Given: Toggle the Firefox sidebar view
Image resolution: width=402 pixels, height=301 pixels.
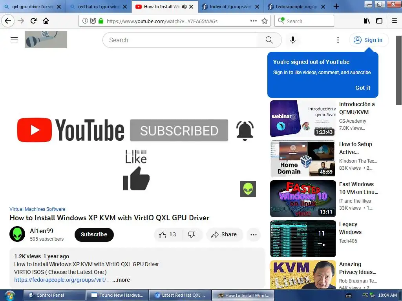Looking at the screenshot, I should (x=379, y=21).
